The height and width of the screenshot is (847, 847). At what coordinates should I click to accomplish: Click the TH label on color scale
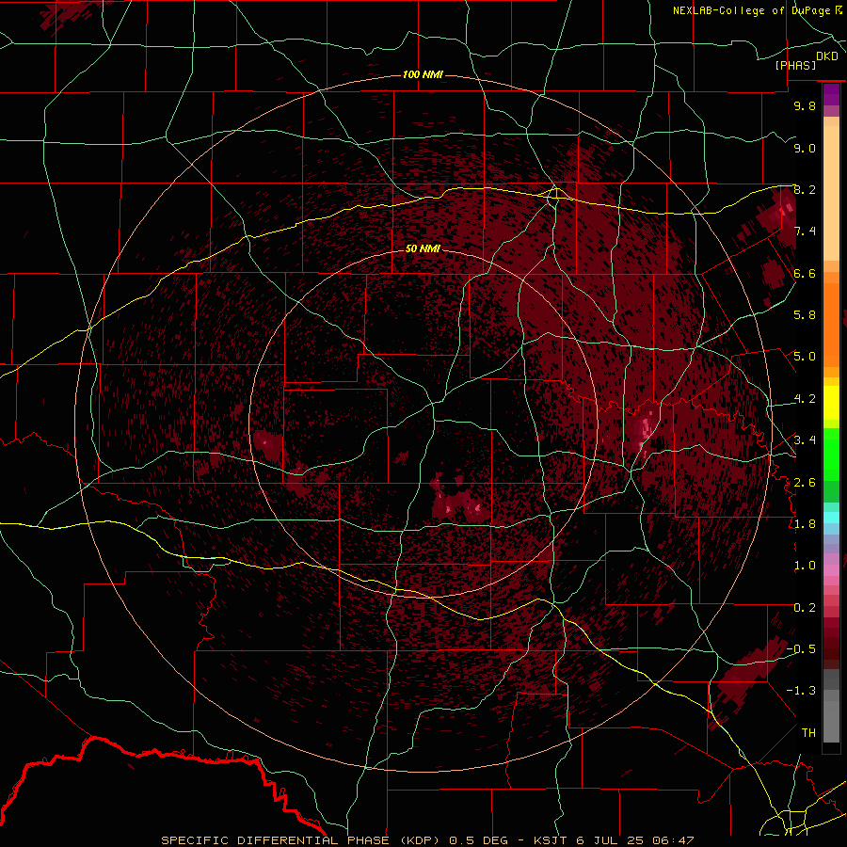808,732
